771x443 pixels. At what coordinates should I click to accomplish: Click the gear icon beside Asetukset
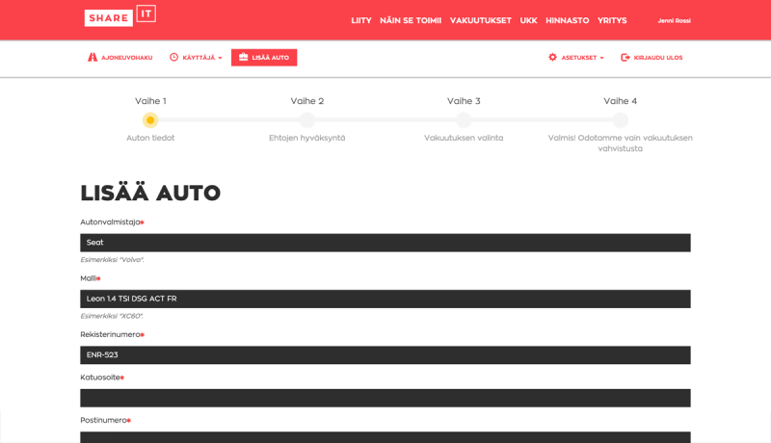tap(552, 58)
